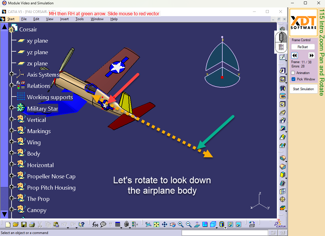The height and width of the screenshot is (236, 325).
Task: Click the Edge Fillet icon in right toolbar
Action: tap(283, 158)
